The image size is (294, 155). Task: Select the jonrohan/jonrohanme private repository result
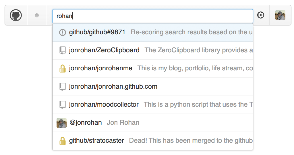(x=153, y=69)
